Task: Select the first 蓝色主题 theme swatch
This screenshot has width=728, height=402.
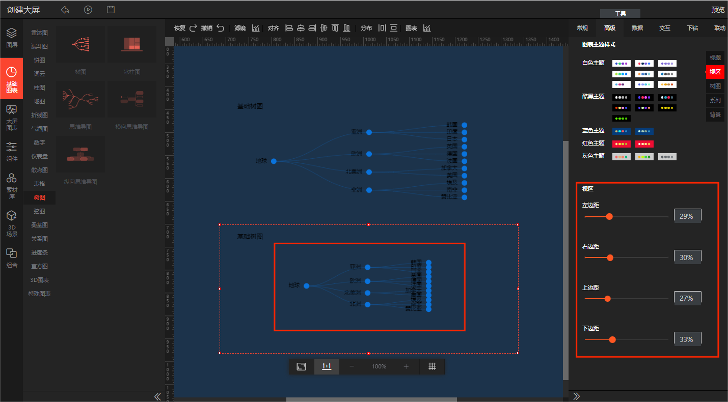Action: click(622, 131)
